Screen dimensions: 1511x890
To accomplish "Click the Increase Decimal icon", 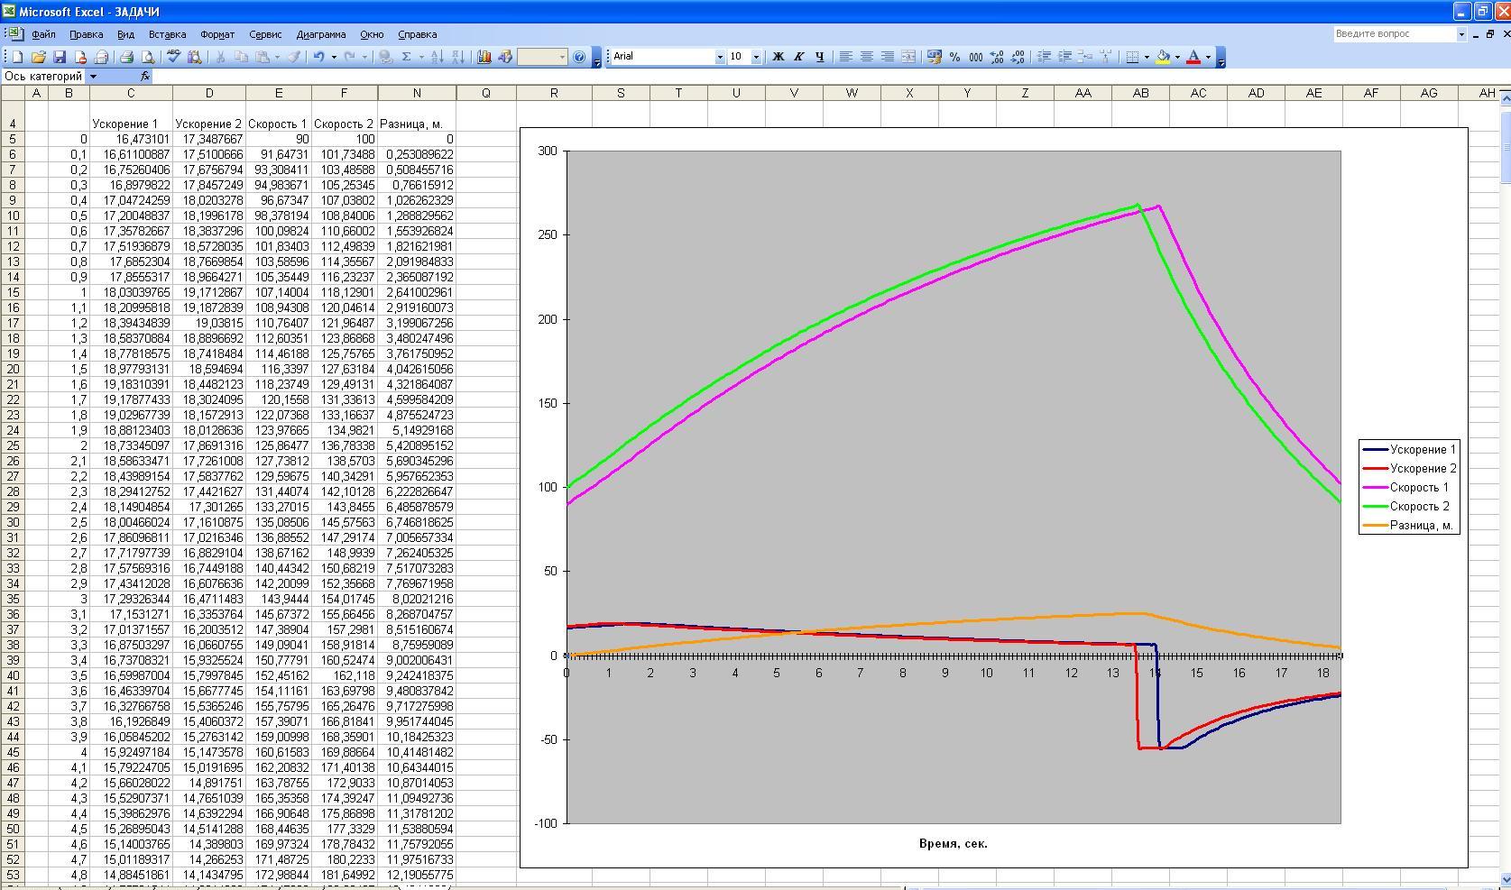I will point(996,57).
